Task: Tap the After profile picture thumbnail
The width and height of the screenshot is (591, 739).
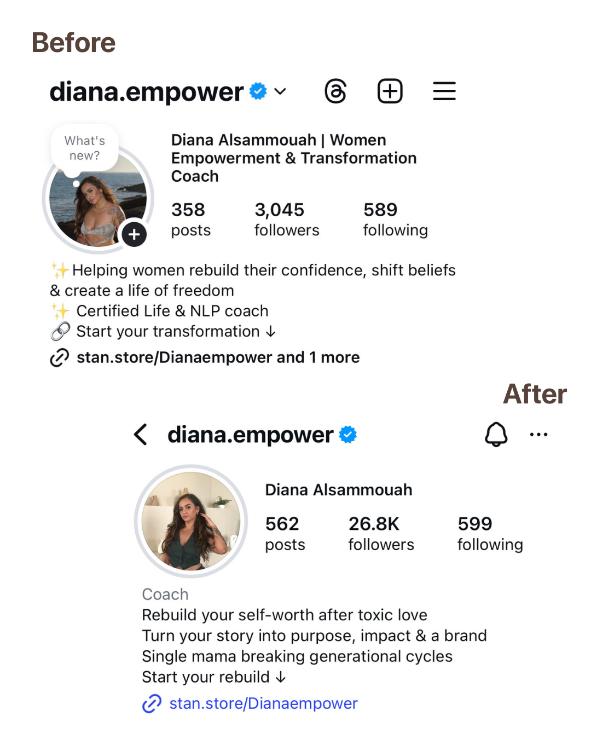Action: click(191, 521)
